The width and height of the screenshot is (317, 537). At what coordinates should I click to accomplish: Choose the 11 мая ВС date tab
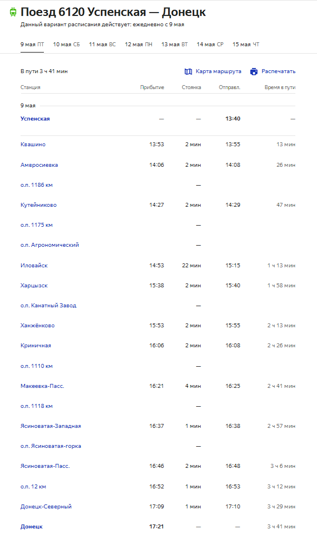tap(102, 44)
